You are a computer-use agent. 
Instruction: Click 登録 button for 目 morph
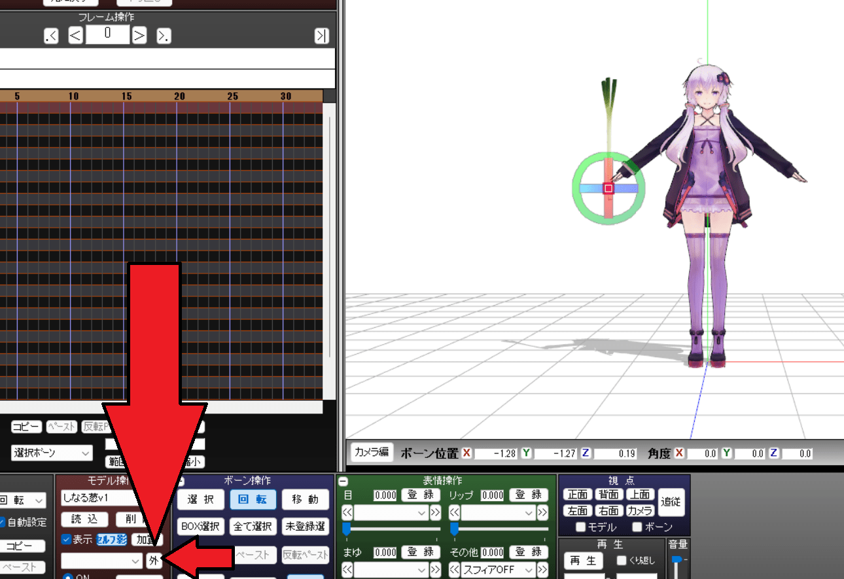pos(422,495)
